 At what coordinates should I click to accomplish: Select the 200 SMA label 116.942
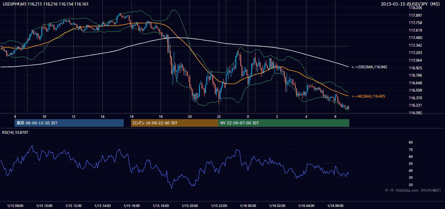369,67
